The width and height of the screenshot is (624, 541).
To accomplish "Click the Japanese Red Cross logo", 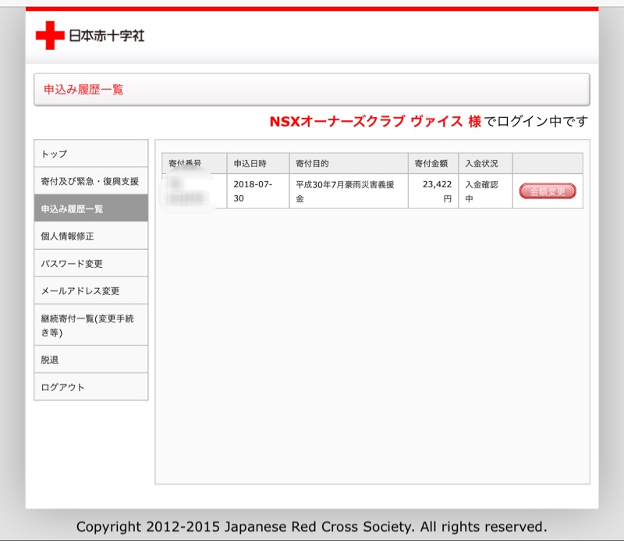I will (90, 35).
